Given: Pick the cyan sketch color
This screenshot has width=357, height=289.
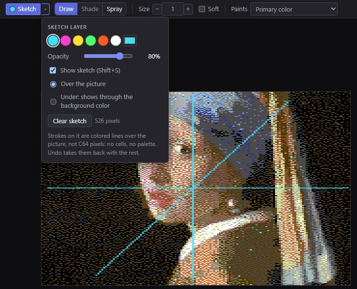Looking at the screenshot, I should [53, 41].
